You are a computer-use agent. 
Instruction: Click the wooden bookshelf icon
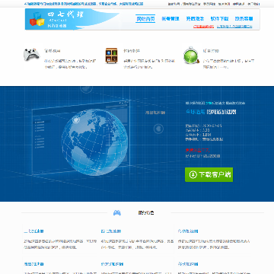tap(111, 56)
